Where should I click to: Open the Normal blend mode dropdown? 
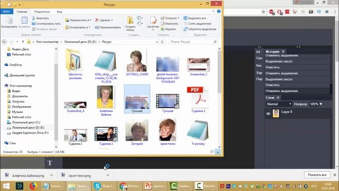click(x=279, y=104)
